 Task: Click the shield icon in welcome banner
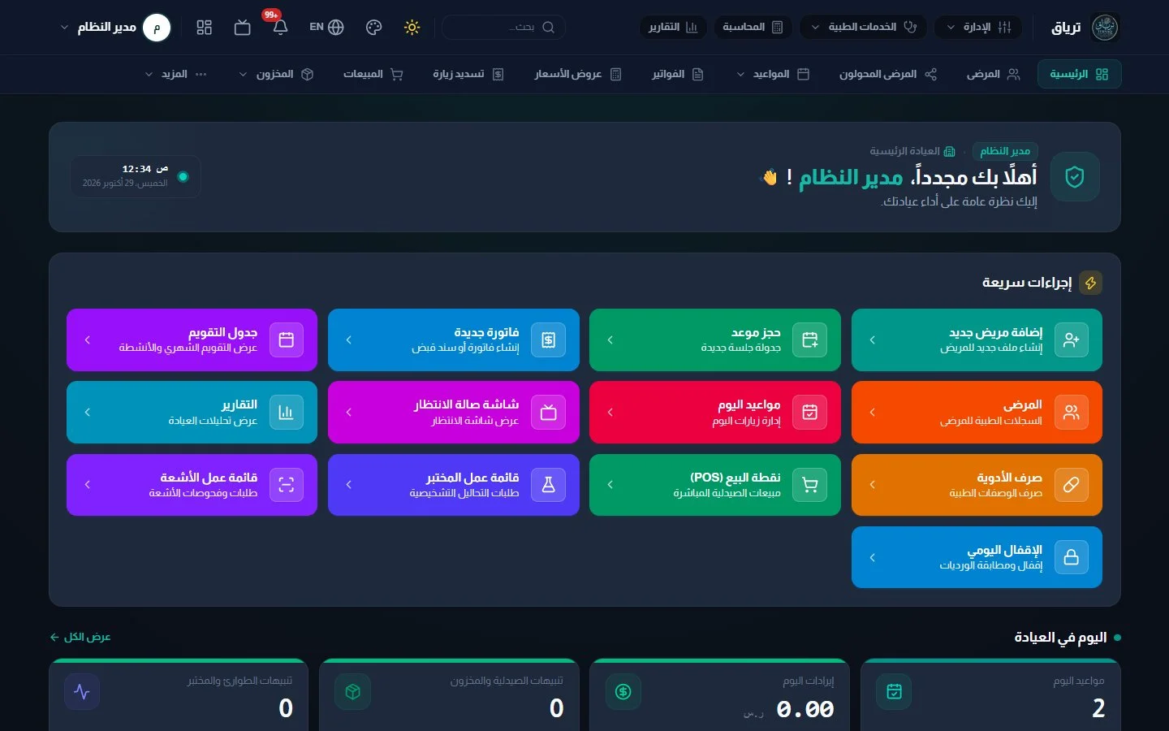[x=1075, y=176]
